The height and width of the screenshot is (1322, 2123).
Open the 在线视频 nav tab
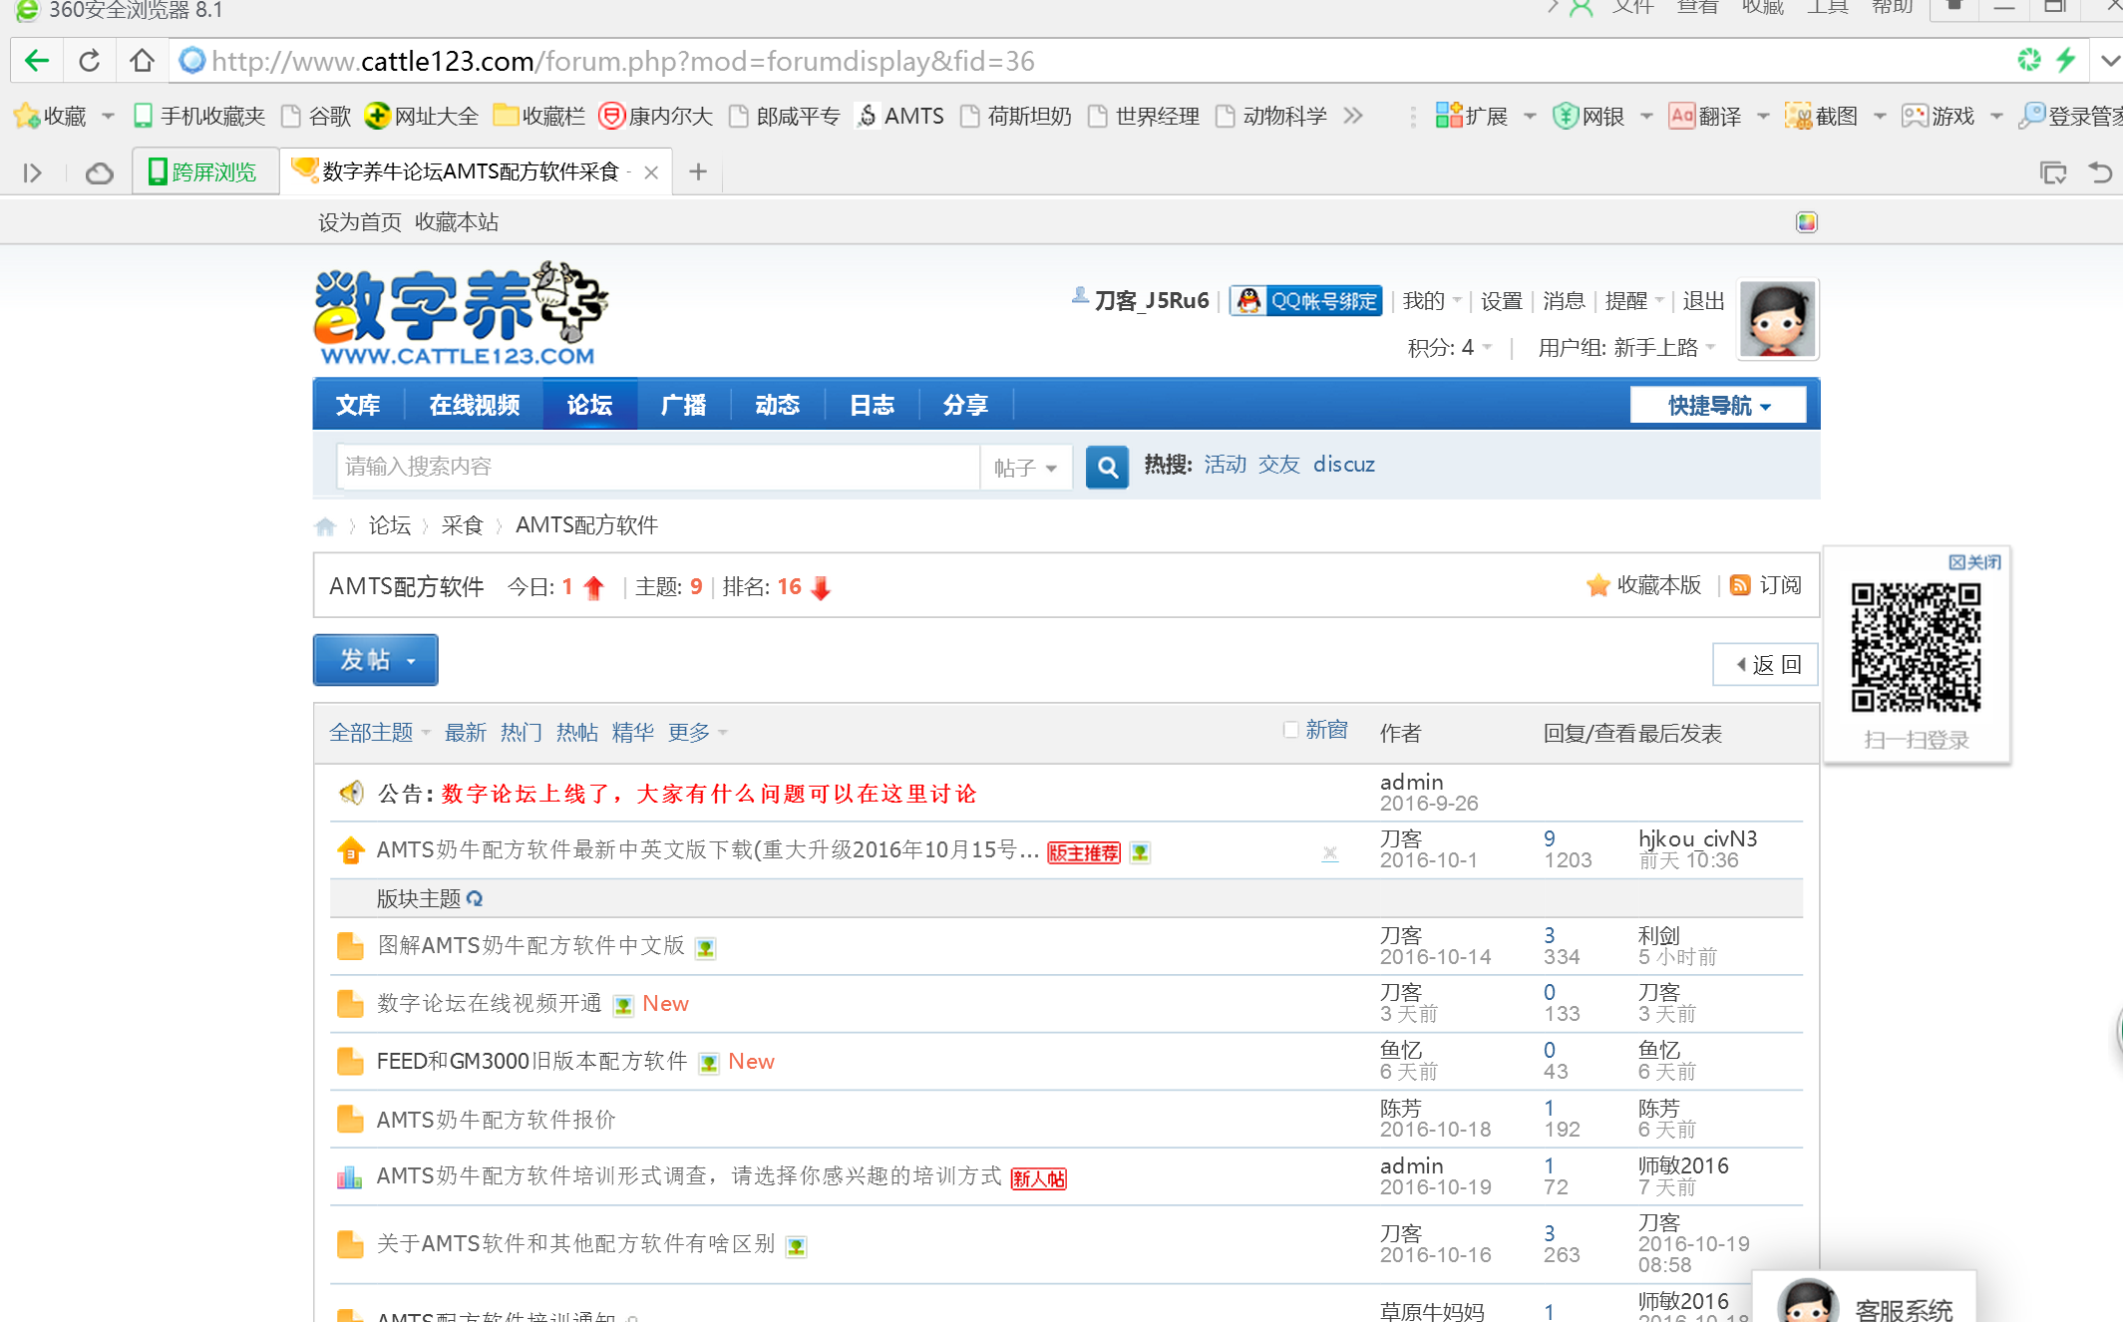coord(474,405)
